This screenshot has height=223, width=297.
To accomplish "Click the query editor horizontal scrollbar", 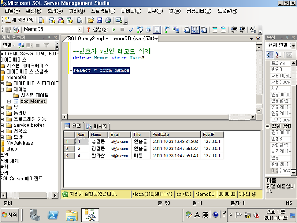I will [148, 117].
